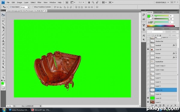Select the Path Selection tool
This screenshot has height=112, width=180.
[x=3, y=67]
